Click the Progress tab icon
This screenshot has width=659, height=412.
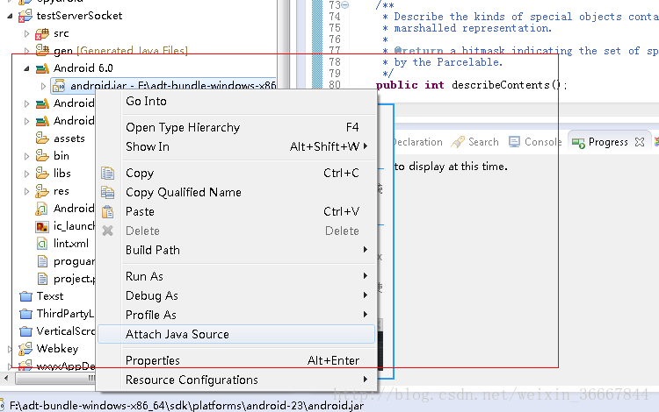[578, 143]
